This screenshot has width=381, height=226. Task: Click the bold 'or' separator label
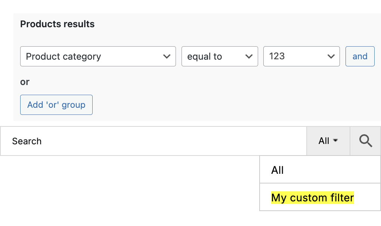coord(25,82)
